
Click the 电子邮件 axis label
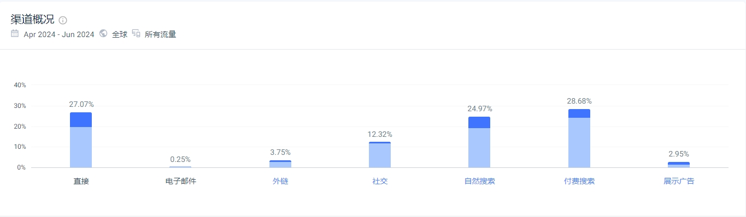click(180, 181)
